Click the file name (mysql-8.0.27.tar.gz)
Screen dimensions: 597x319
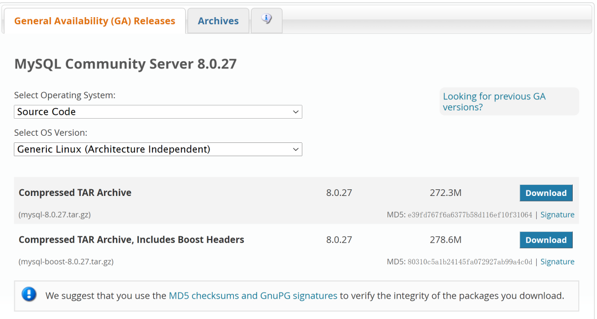54,215
